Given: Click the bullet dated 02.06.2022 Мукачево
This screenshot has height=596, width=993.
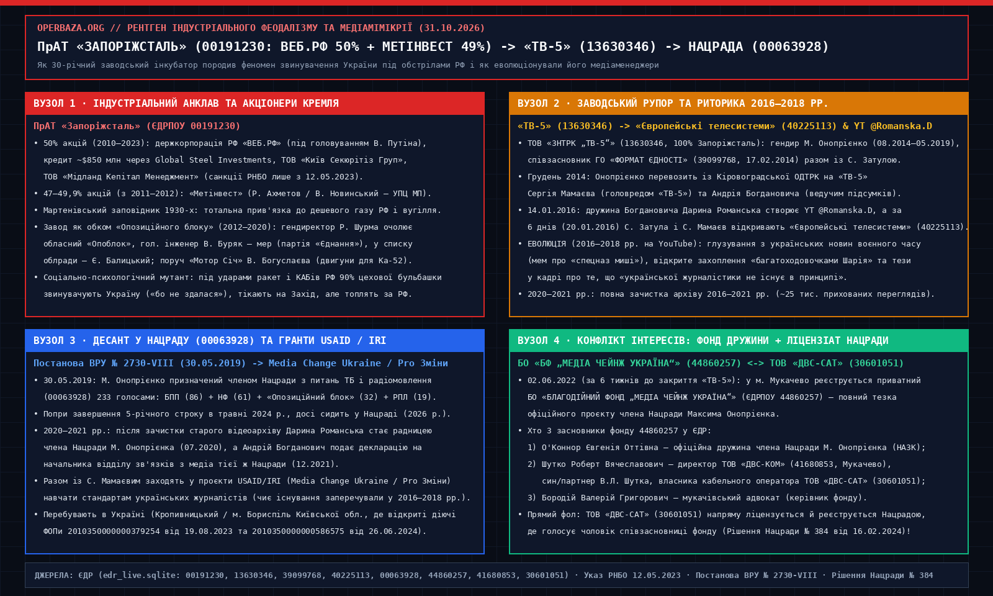Looking at the screenshot, I should pyautogui.click(x=719, y=381).
